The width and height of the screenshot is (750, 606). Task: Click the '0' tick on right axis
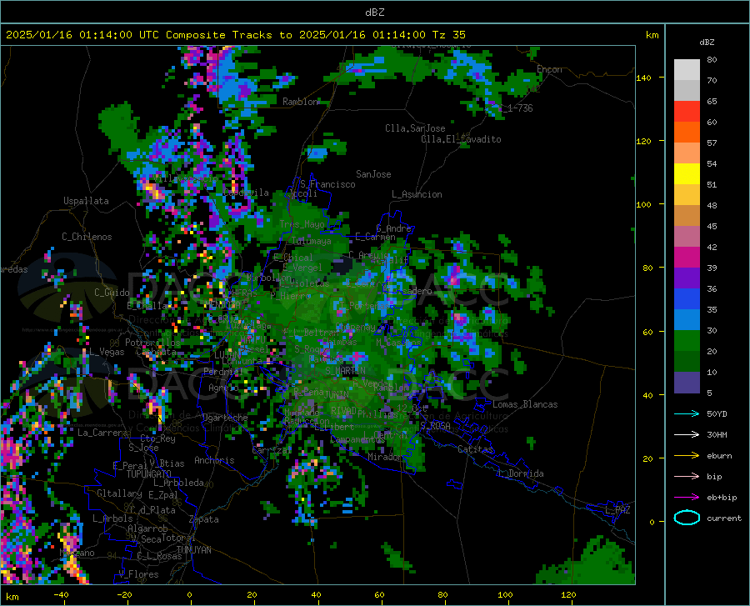(x=652, y=522)
